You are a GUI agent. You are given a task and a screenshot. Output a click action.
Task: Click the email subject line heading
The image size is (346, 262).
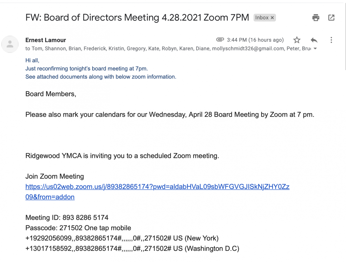(137, 18)
